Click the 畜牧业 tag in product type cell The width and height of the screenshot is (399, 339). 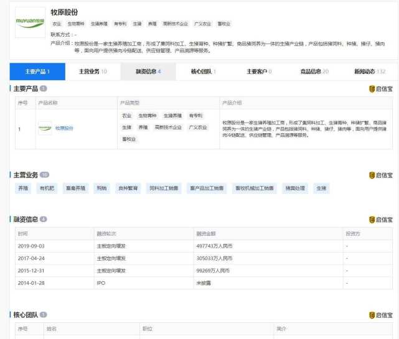coord(129,139)
